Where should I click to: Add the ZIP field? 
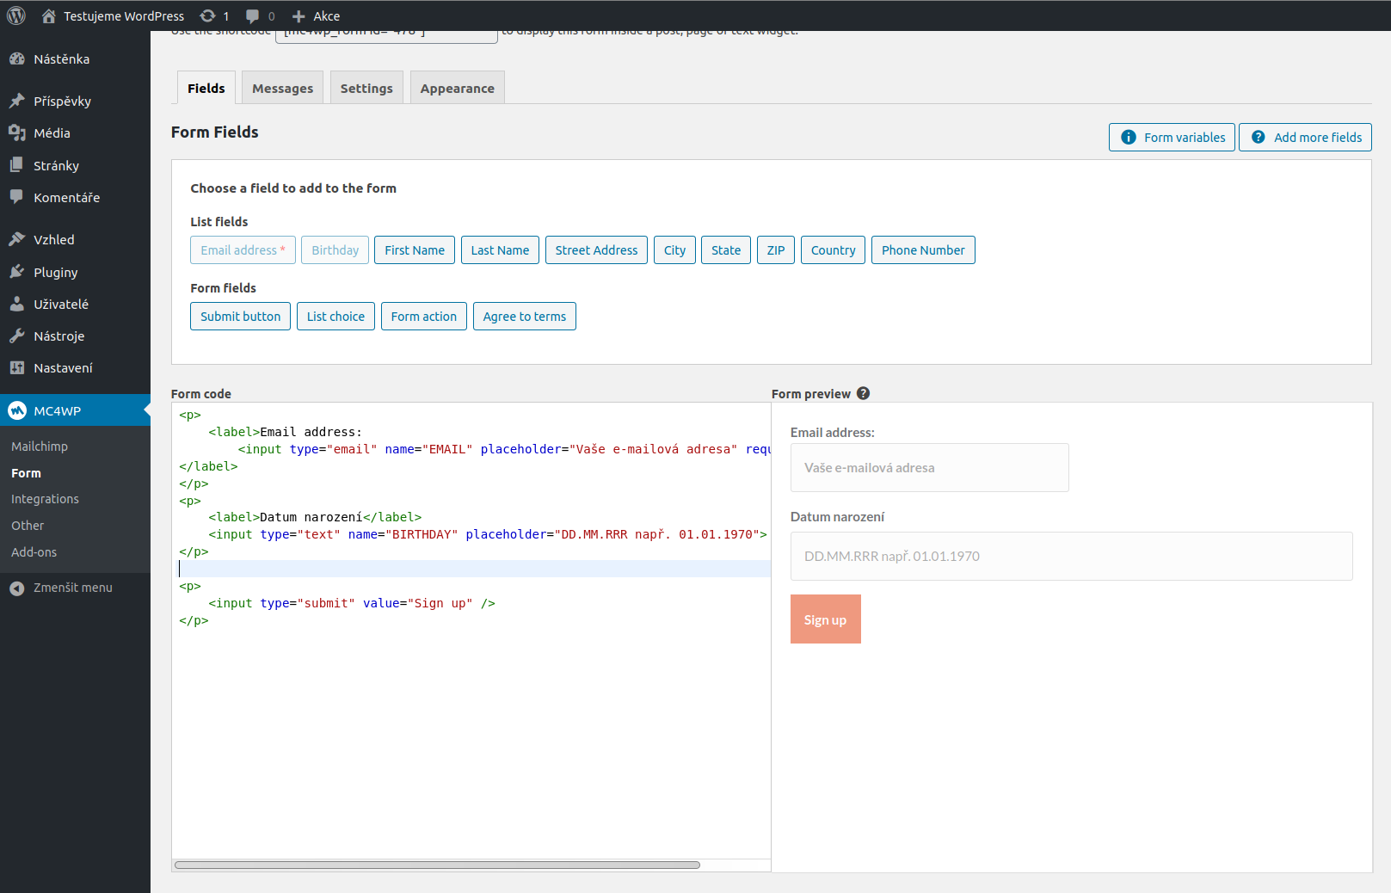776,250
